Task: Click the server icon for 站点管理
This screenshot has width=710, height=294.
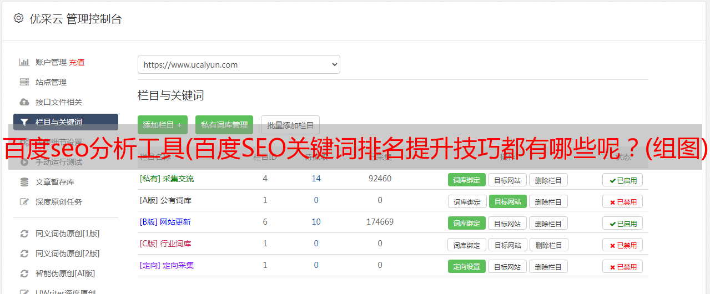Action: 24,82
